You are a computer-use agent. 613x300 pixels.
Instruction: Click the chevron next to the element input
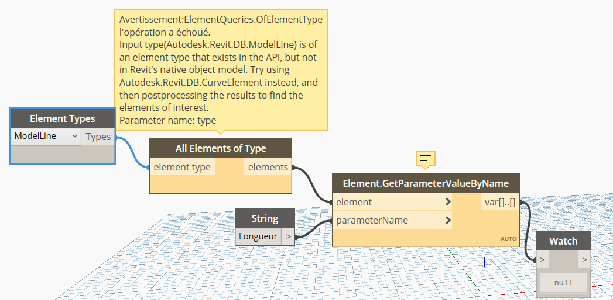pos(448,202)
